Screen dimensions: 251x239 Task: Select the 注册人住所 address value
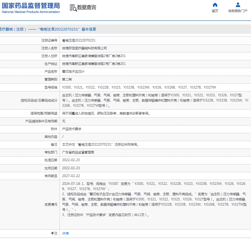coord(94,56)
